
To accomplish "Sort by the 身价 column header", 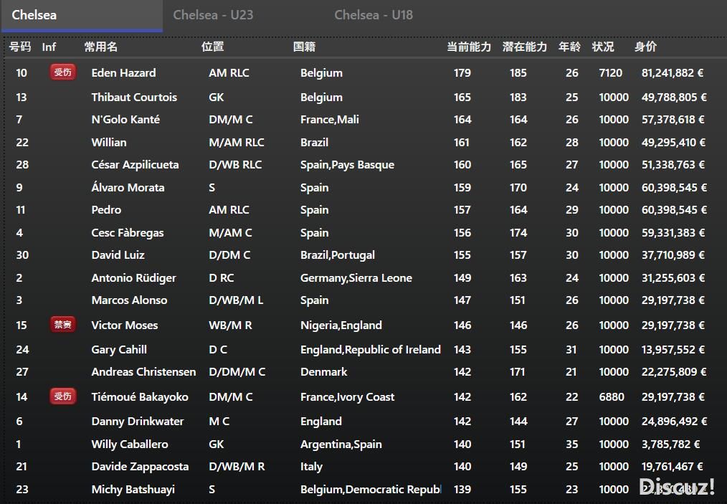I will click(x=645, y=47).
